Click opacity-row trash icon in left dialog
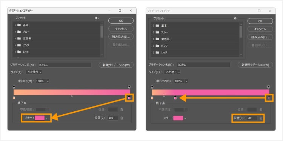 tap(122, 109)
